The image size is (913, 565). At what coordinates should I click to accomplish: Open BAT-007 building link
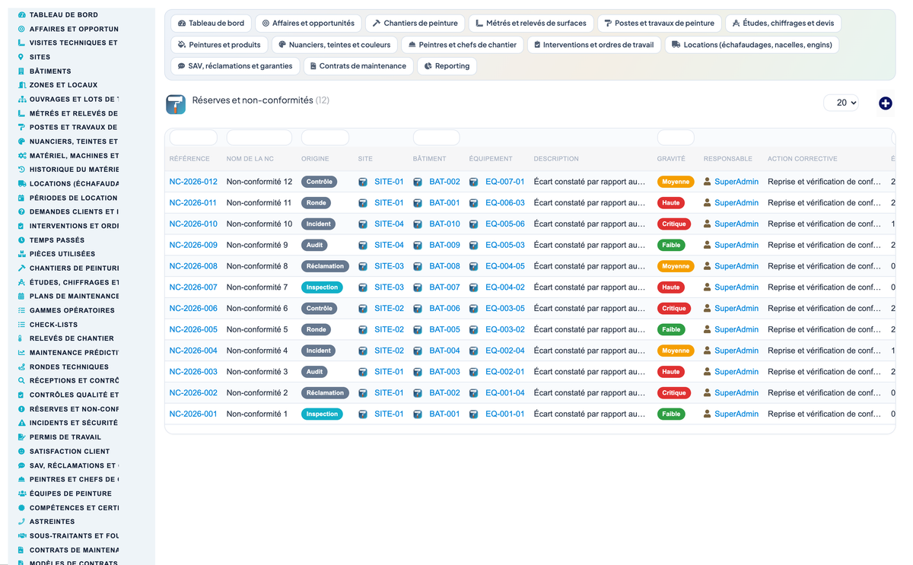click(x=444, y=287)
